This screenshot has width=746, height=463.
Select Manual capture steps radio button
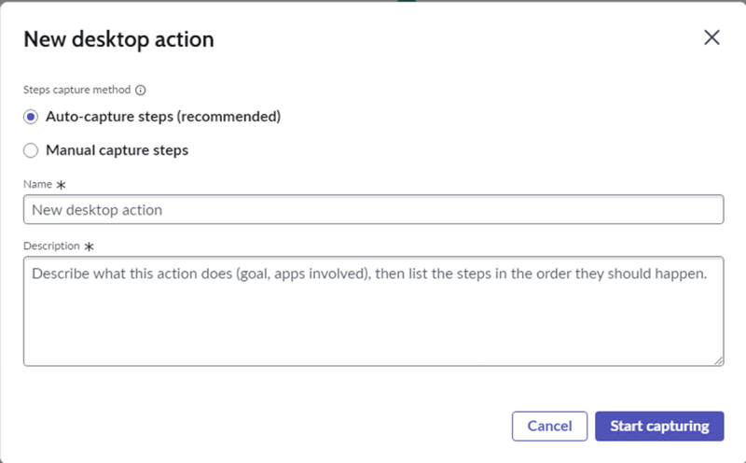pyautogui.click(x=31, y=150)
